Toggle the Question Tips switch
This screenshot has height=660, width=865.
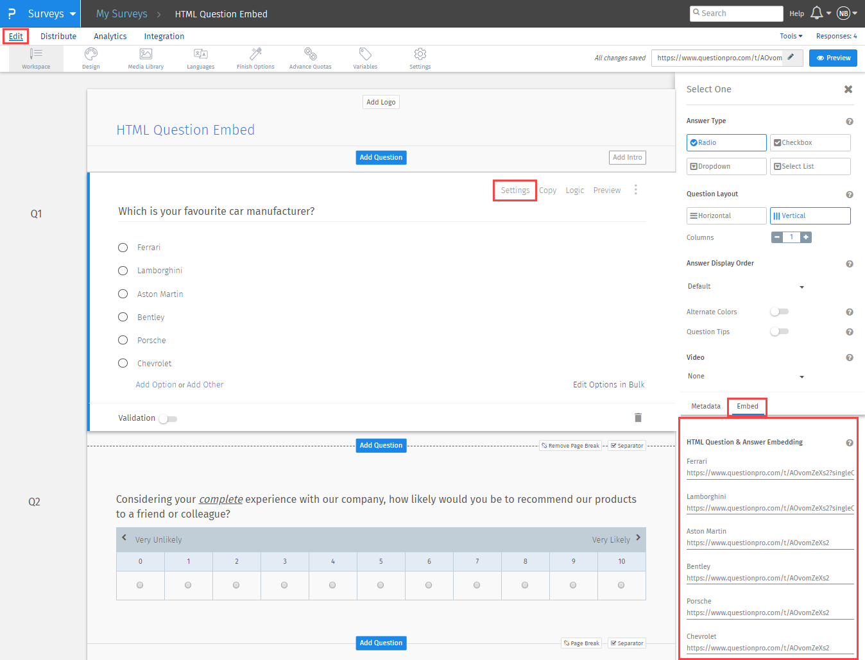click(779, 332)
